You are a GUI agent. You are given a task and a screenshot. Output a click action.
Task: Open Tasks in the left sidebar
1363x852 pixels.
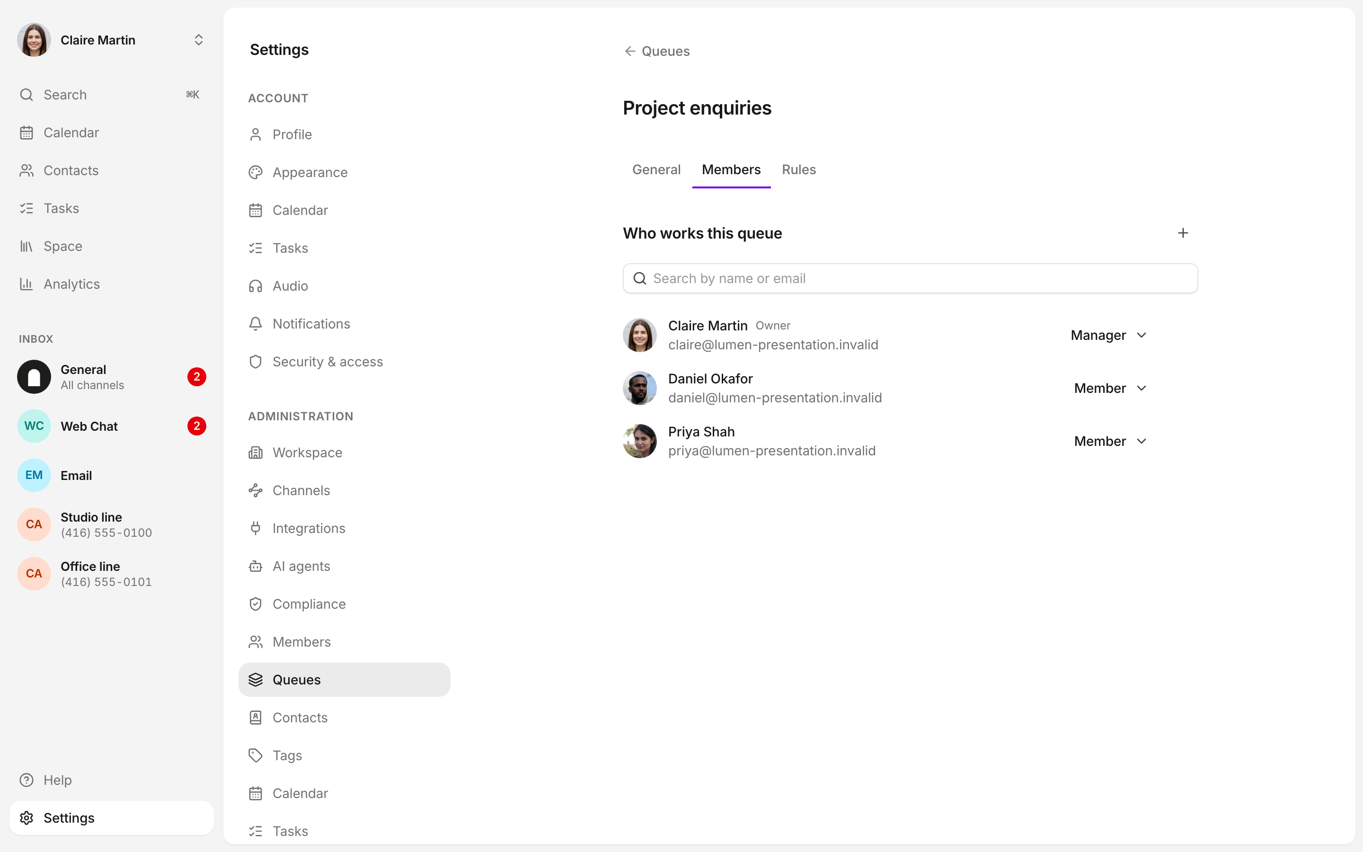tap(112, 208)
